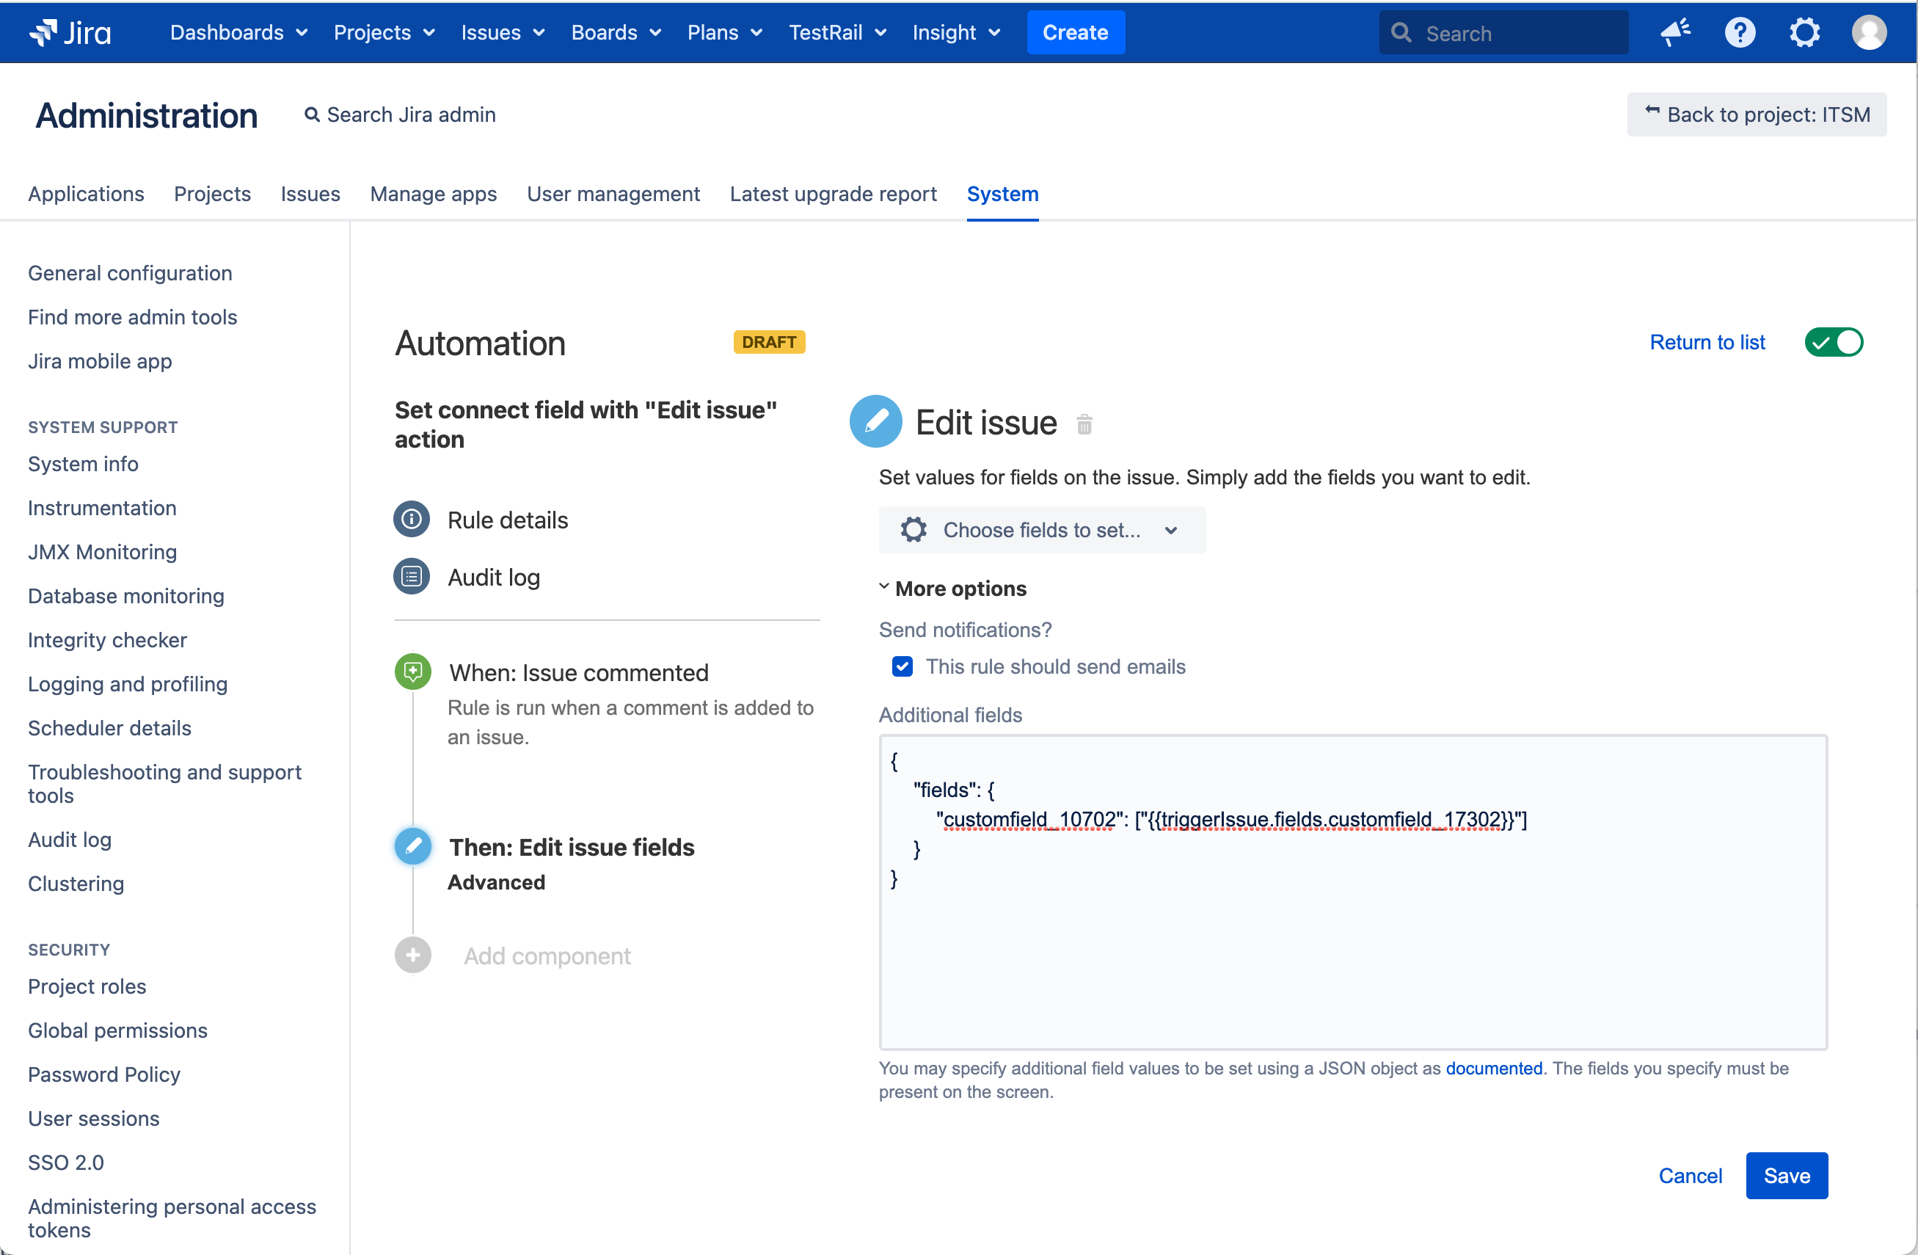Click the trash icon beside Edit issue
The height and width of the screenshot is (1255, 1918).
1084,424
